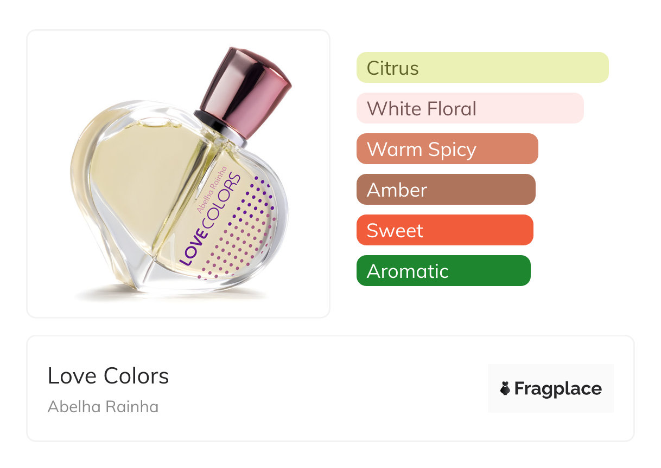Select the Sweet accord bar
Screen dimensions: 661x468
click(x=444, y=230)
